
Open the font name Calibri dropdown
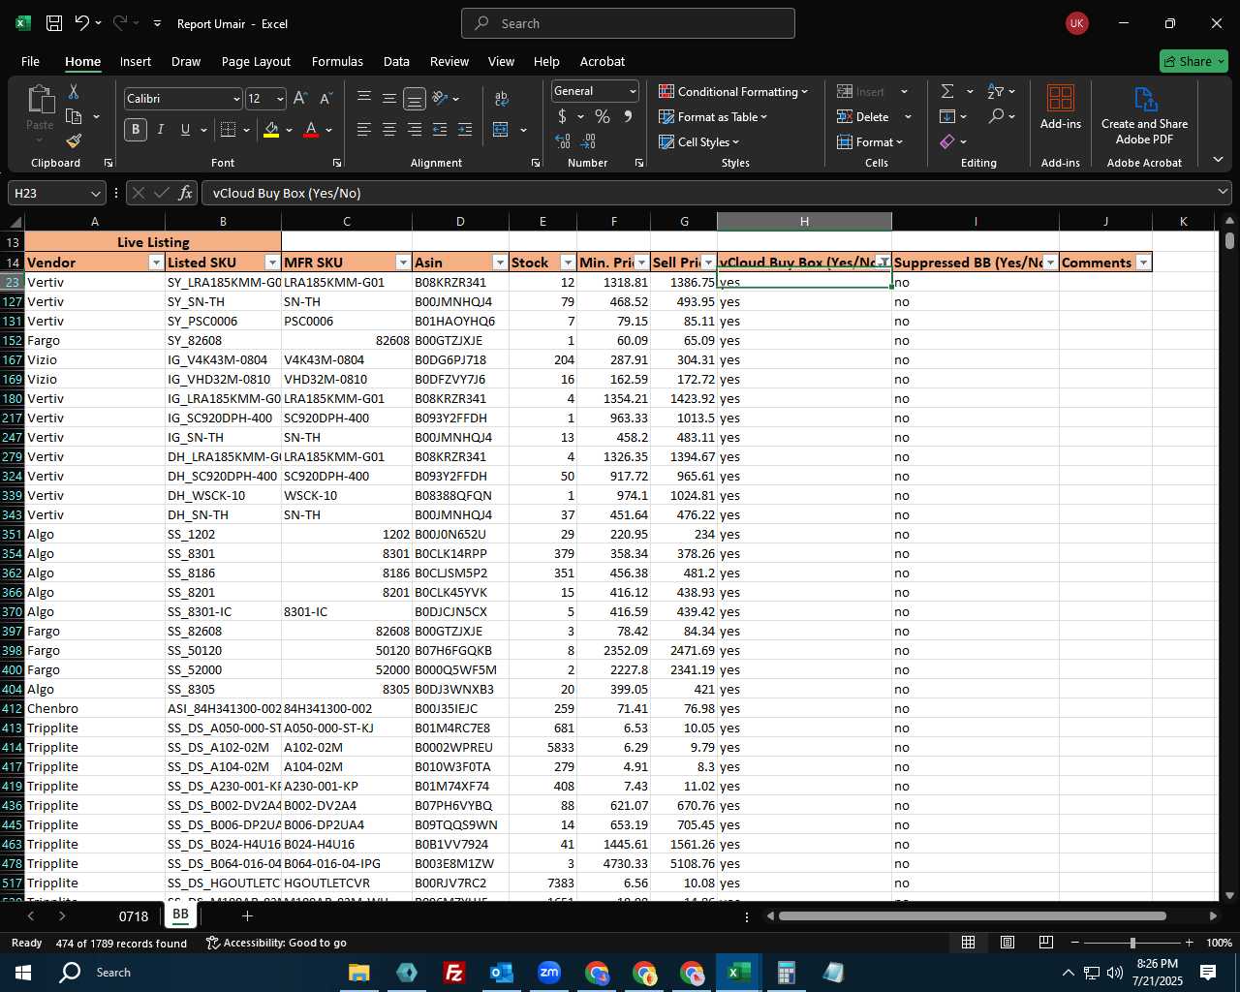[x=236, y=99]
